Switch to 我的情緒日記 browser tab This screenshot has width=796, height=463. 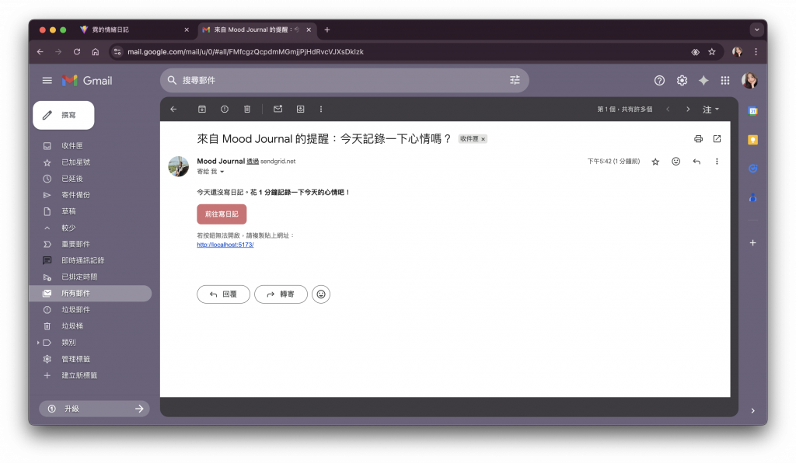tap(134, 30)
